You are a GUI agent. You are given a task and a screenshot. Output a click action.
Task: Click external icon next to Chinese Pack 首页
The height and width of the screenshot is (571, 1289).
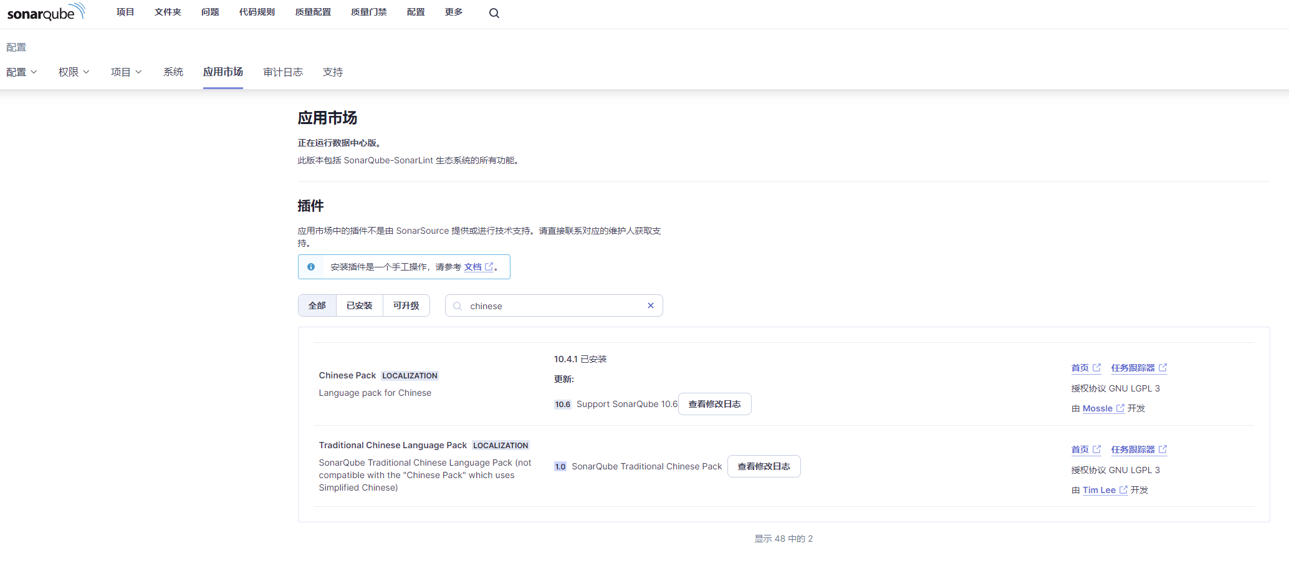1096,368
